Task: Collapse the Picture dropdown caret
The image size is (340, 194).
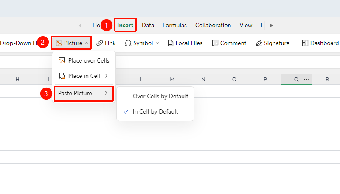Action: click(x=87, y=43)
